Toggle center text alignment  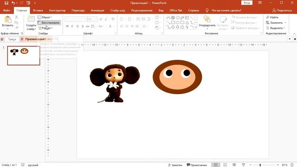(127, 26)
